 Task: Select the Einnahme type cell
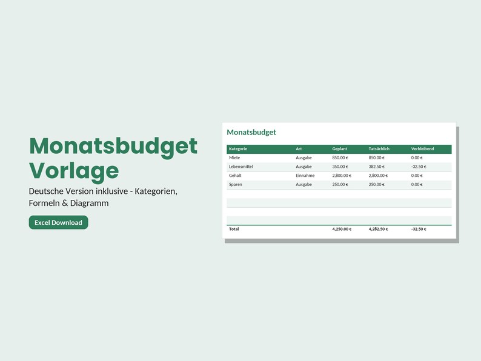[x=305, y=176]
